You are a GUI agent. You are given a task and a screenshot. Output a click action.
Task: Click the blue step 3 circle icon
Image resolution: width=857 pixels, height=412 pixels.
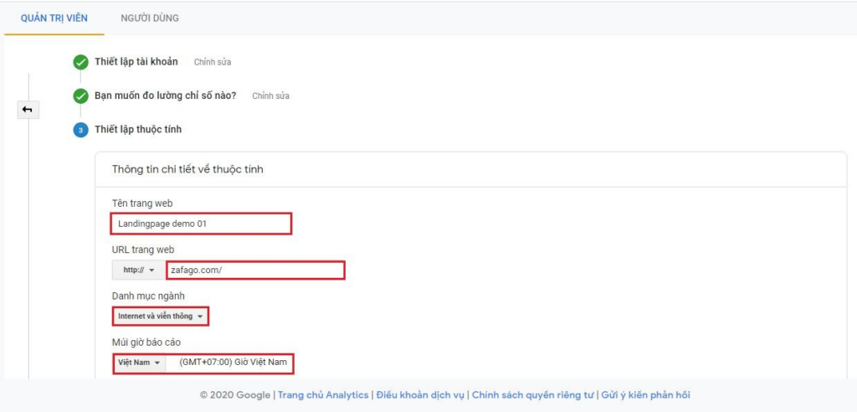click(80, 130)
